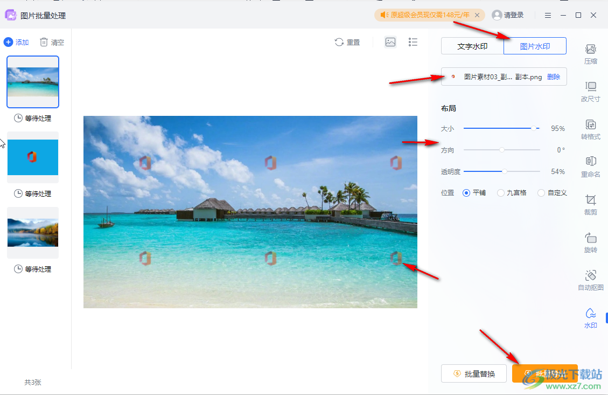This screenshot has width=608, height=395.
Task: Click the 148元/年 membership promotion text
Action: 430,15
